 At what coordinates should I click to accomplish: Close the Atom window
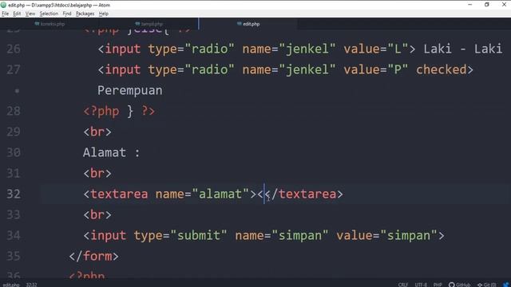coord(504,5)
